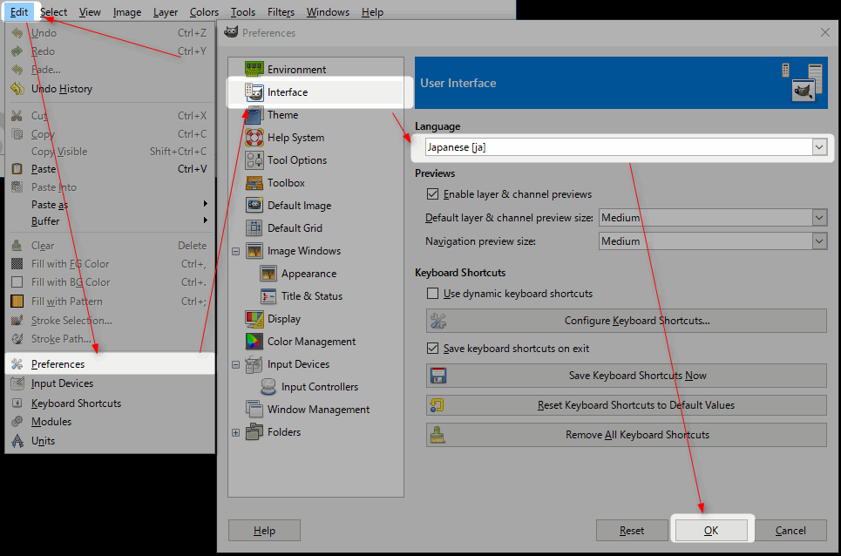Click the Input Controllers icon
Viewport: 841px width, 556px height.
click(268, 387)
